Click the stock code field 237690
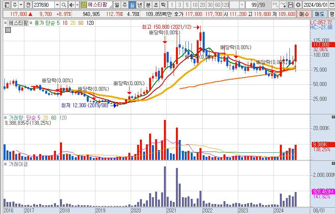The height and width of the screenshot is (214, 335). coord(43,5)
